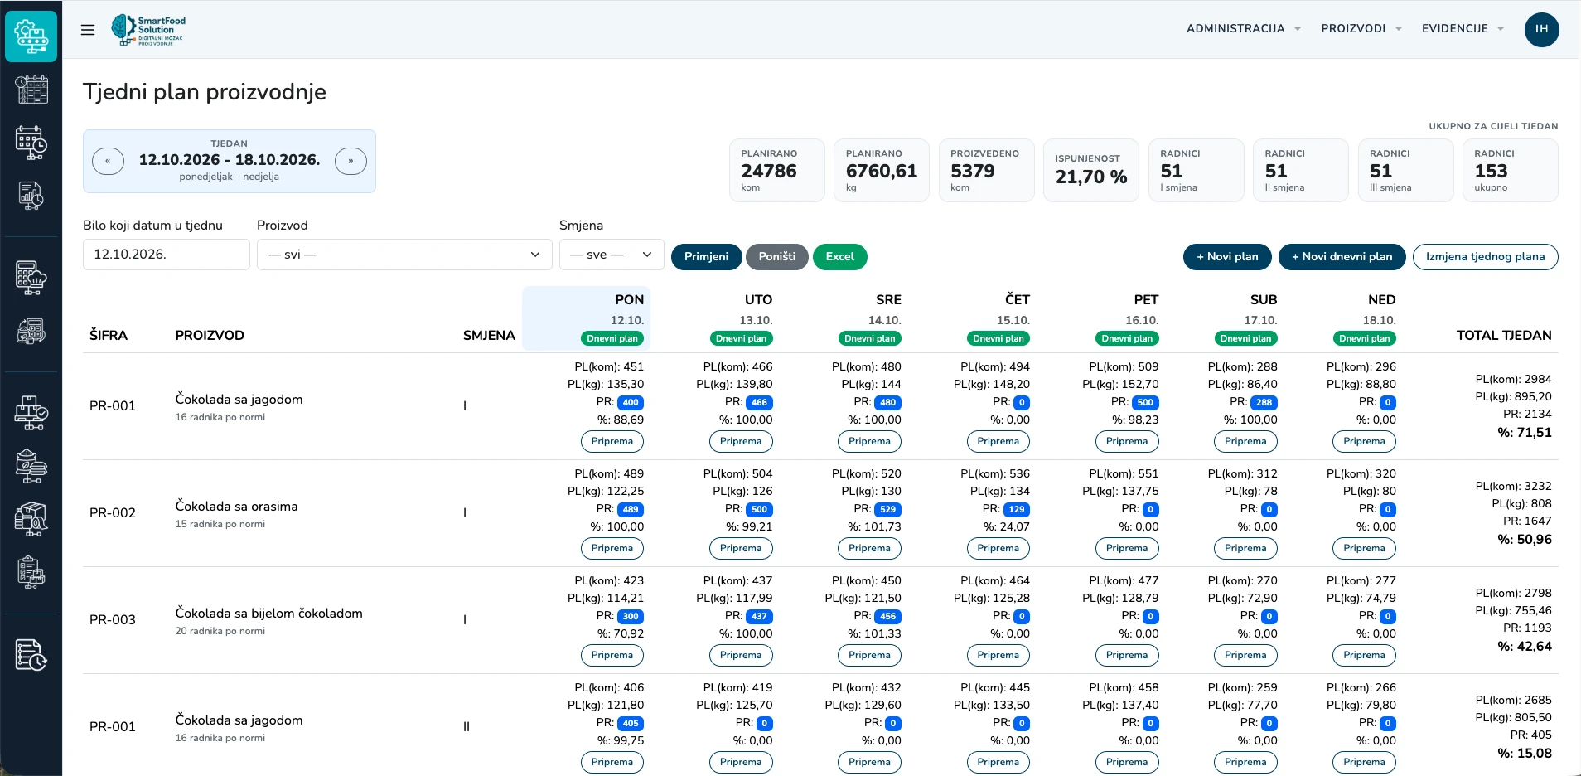The width and height of the screenshot is (1581, 776).
Task: Click Priprema for PR-001 shift I on PON
Action: [x=612, y=441]
